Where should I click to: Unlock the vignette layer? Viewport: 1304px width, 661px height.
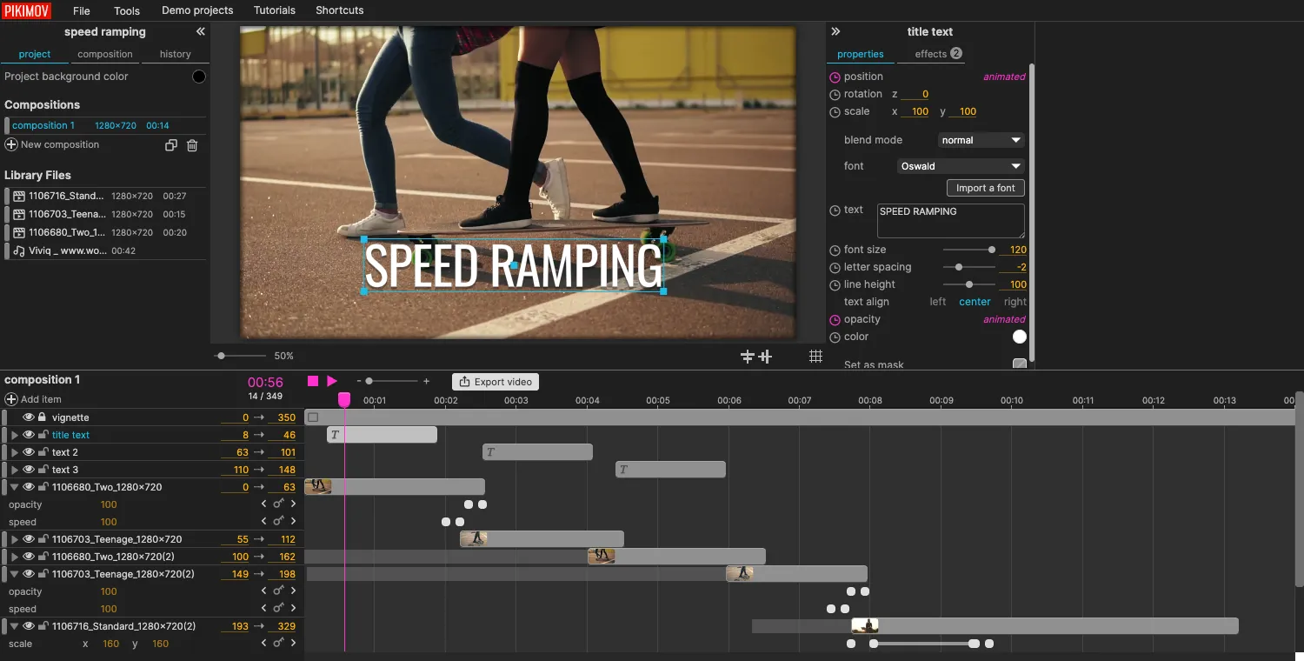42,417
